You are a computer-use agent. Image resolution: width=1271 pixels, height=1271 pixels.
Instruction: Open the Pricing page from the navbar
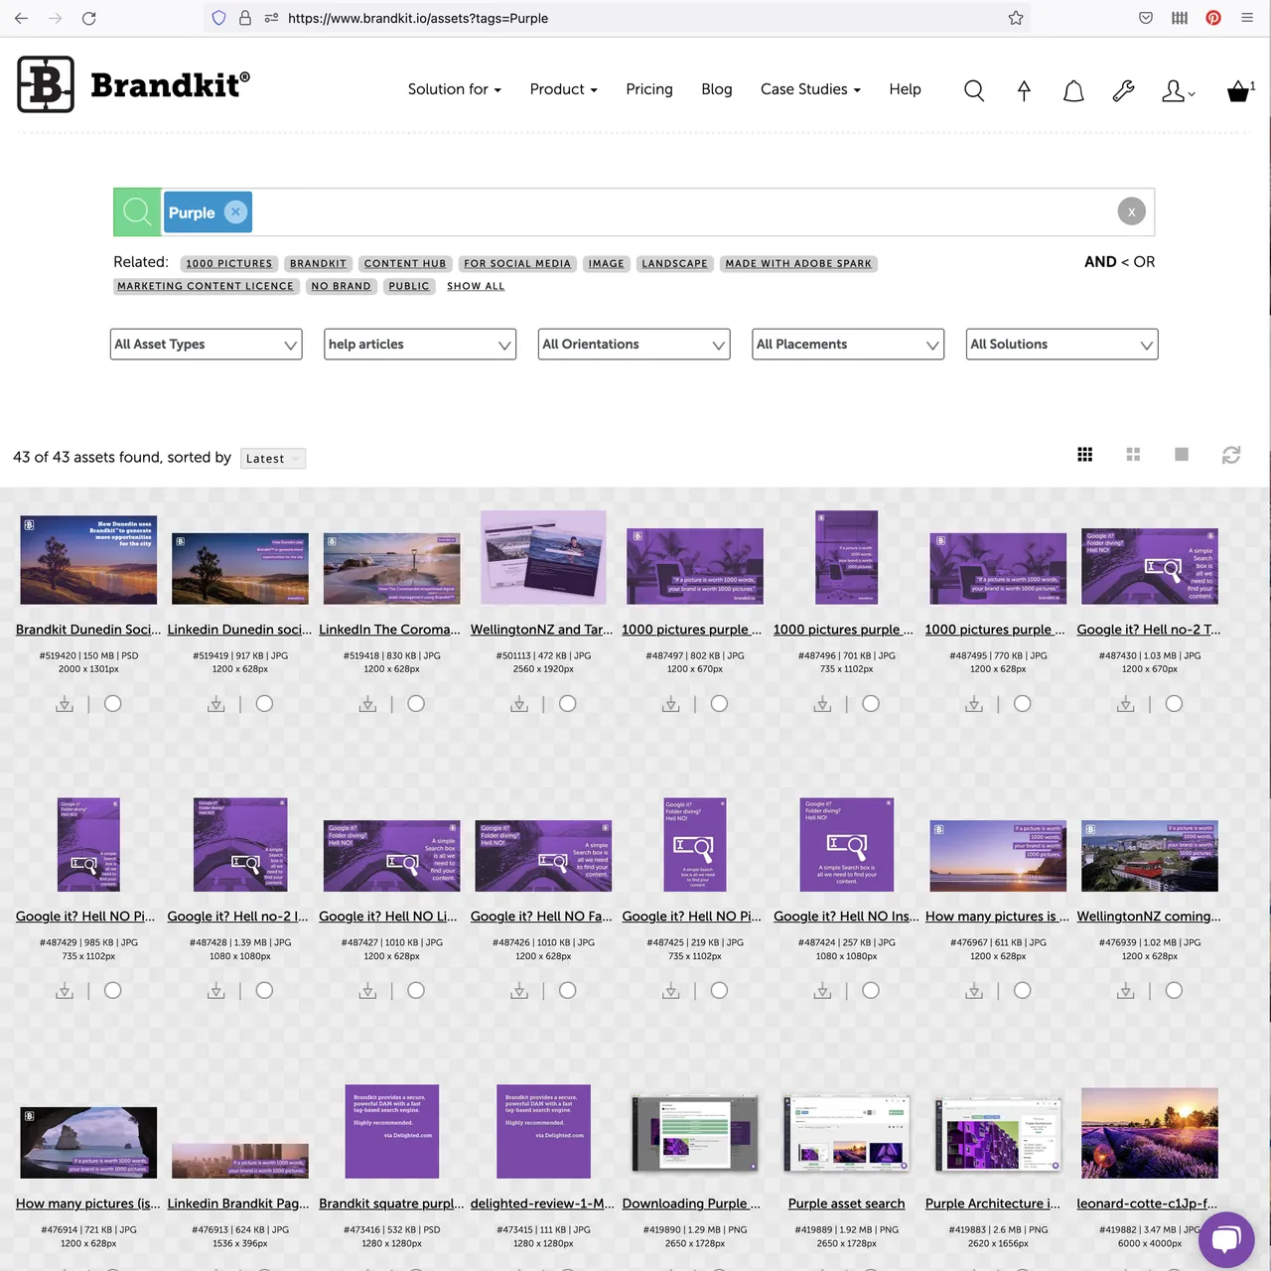point(649,89)
